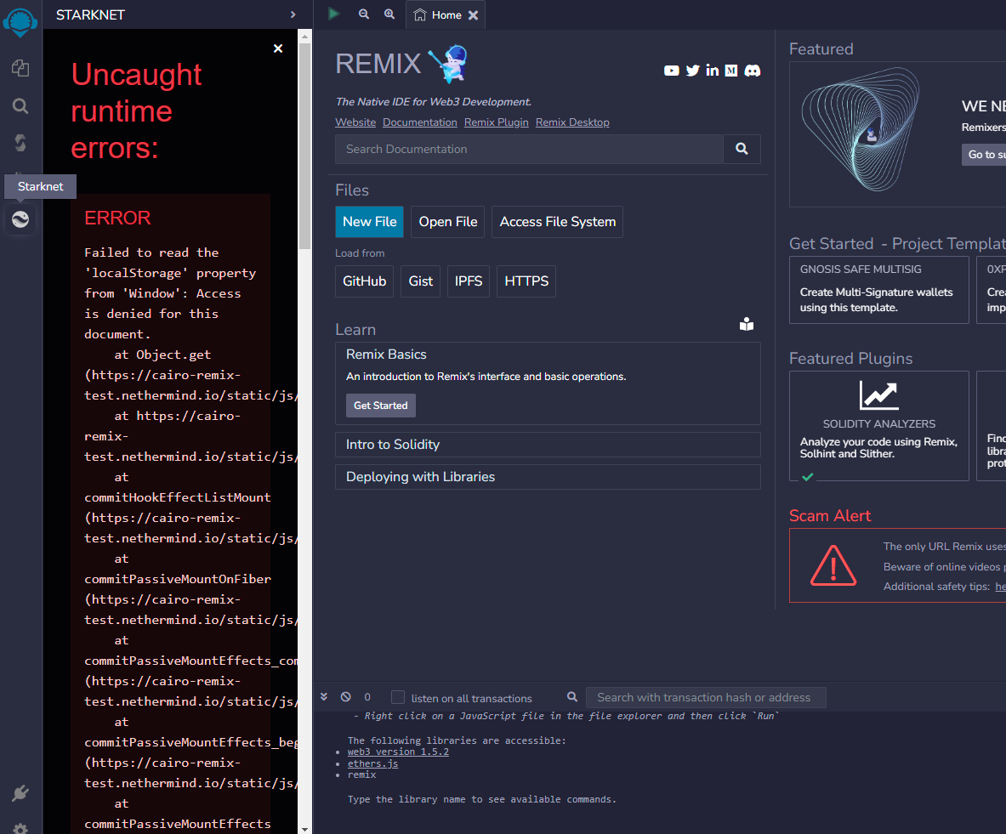The width and height of the screenshot is (1006, 834).
Task: Open Remix YouTube channel icon
Action: [x=672, y=71]
